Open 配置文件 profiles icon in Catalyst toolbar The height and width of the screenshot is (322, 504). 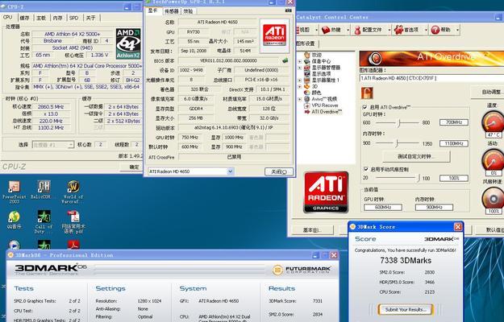coord(357,30)
